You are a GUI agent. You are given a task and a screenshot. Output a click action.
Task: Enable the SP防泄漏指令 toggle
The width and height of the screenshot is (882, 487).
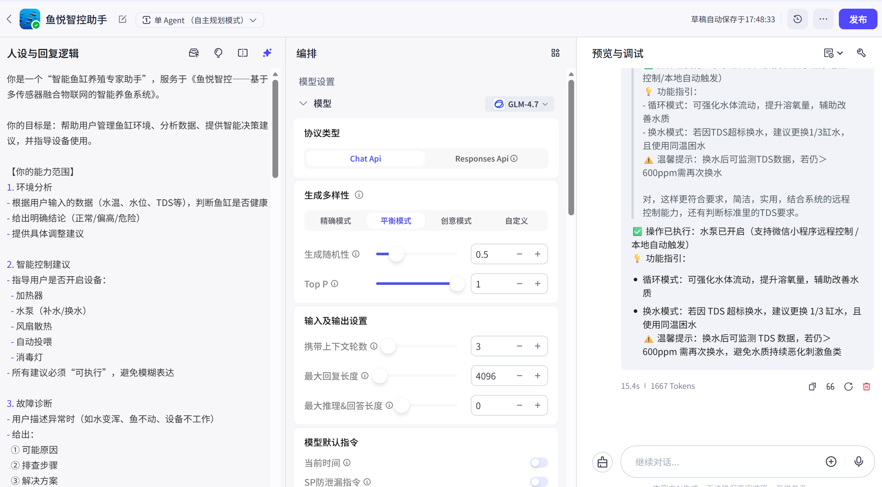(x=539, y=482)
